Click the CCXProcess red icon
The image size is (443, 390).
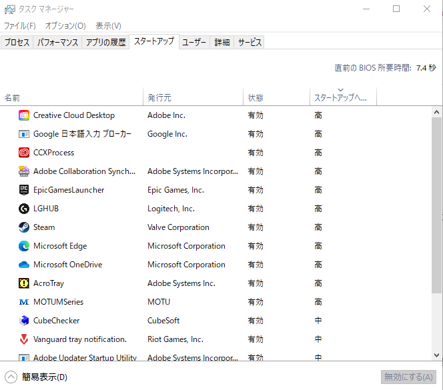[24, 153]
